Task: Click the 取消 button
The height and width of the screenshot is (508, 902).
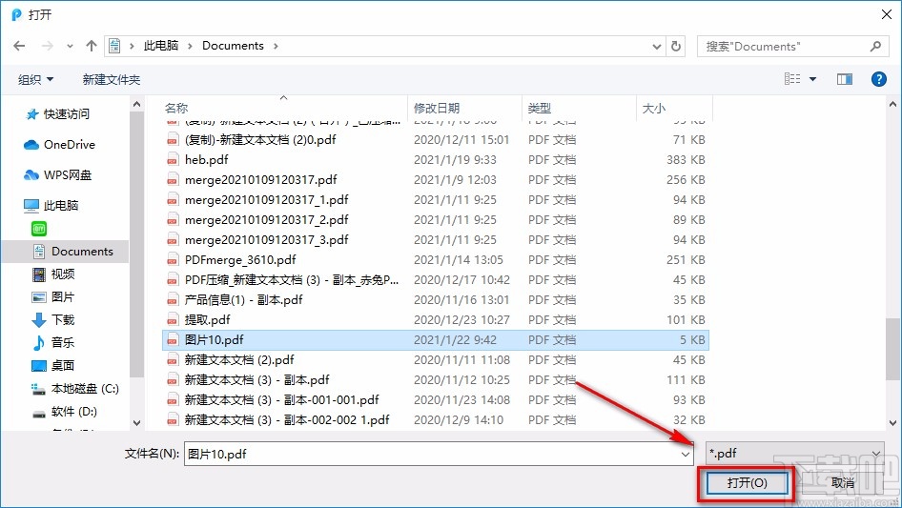Action: pyautogui.click(x=843, y=482)
